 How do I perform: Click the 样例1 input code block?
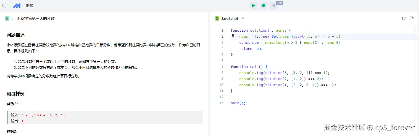pyautogui.click(x=105, y=118)
